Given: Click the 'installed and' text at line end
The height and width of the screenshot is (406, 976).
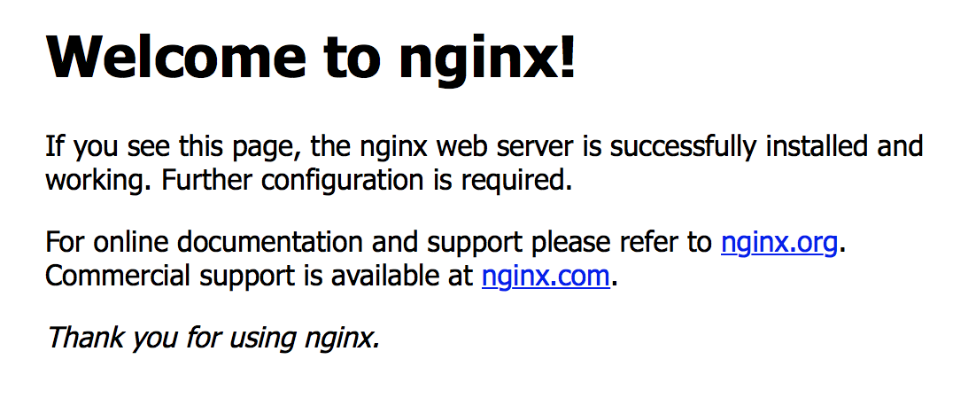Looking at the screenshot, I should point(844,147).
